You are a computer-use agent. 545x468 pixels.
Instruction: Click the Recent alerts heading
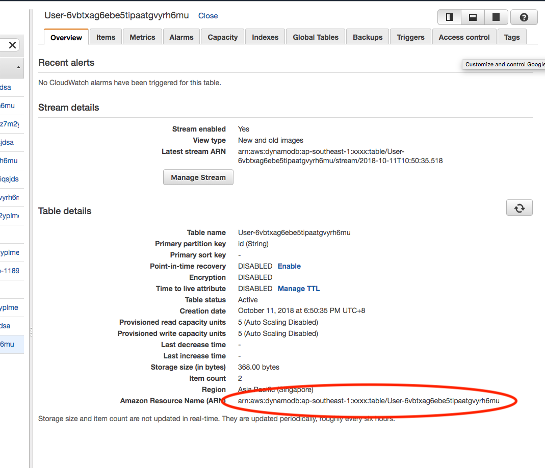tap(66, 63)
